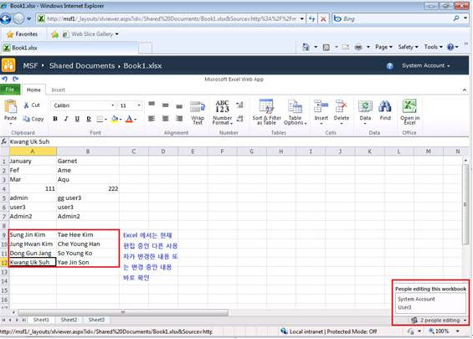Click the browser Back button

(x=6, y=18)
